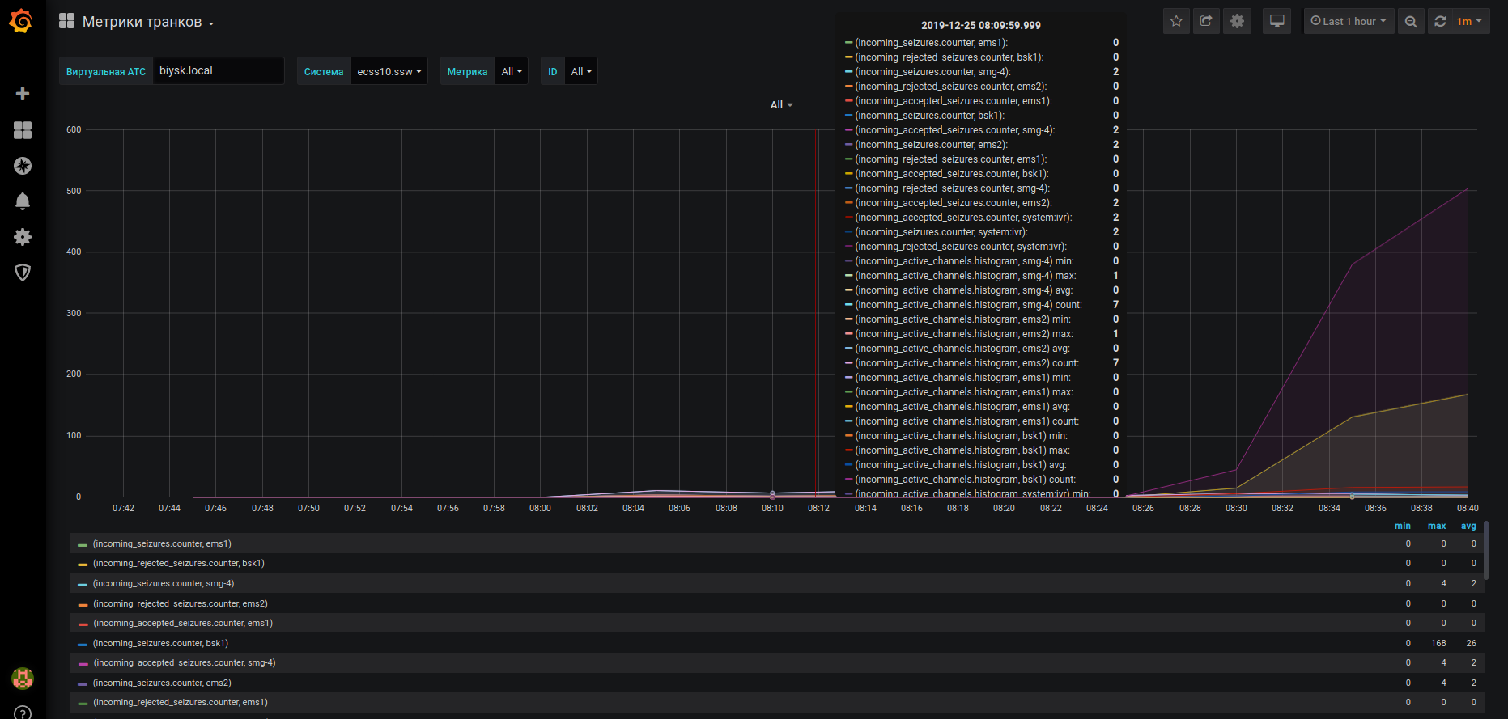Viewport: 1508px width, 719px height.
Task: Star this dashboard as favorite
Action: (x=1176, y=22)
